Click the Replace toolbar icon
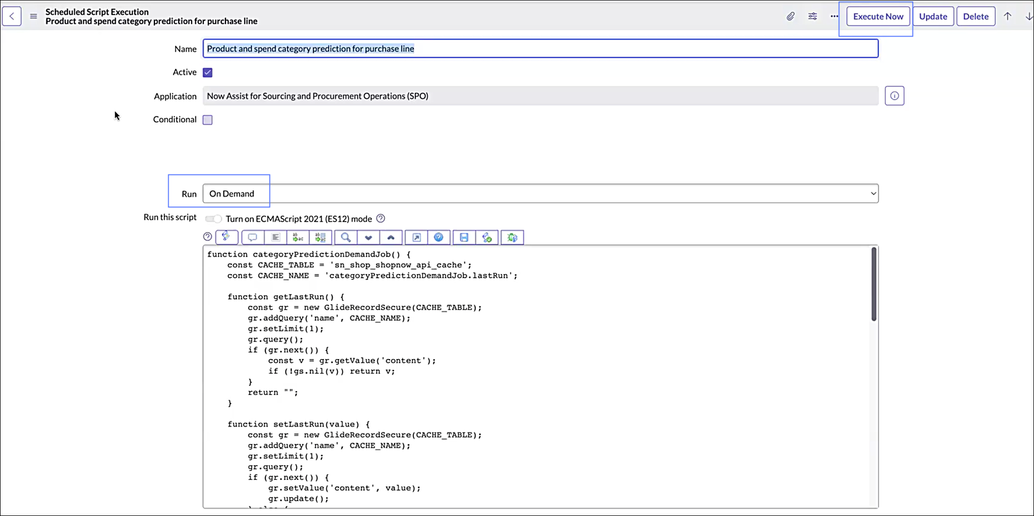1034x516 pixels. pos(298,238)
